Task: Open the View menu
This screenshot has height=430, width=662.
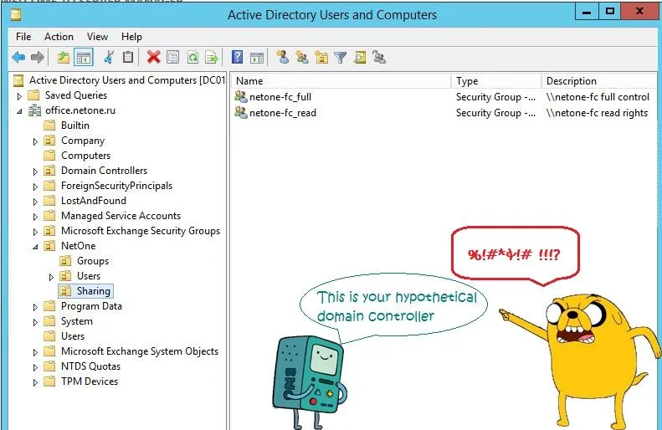Action: [98, 37]
